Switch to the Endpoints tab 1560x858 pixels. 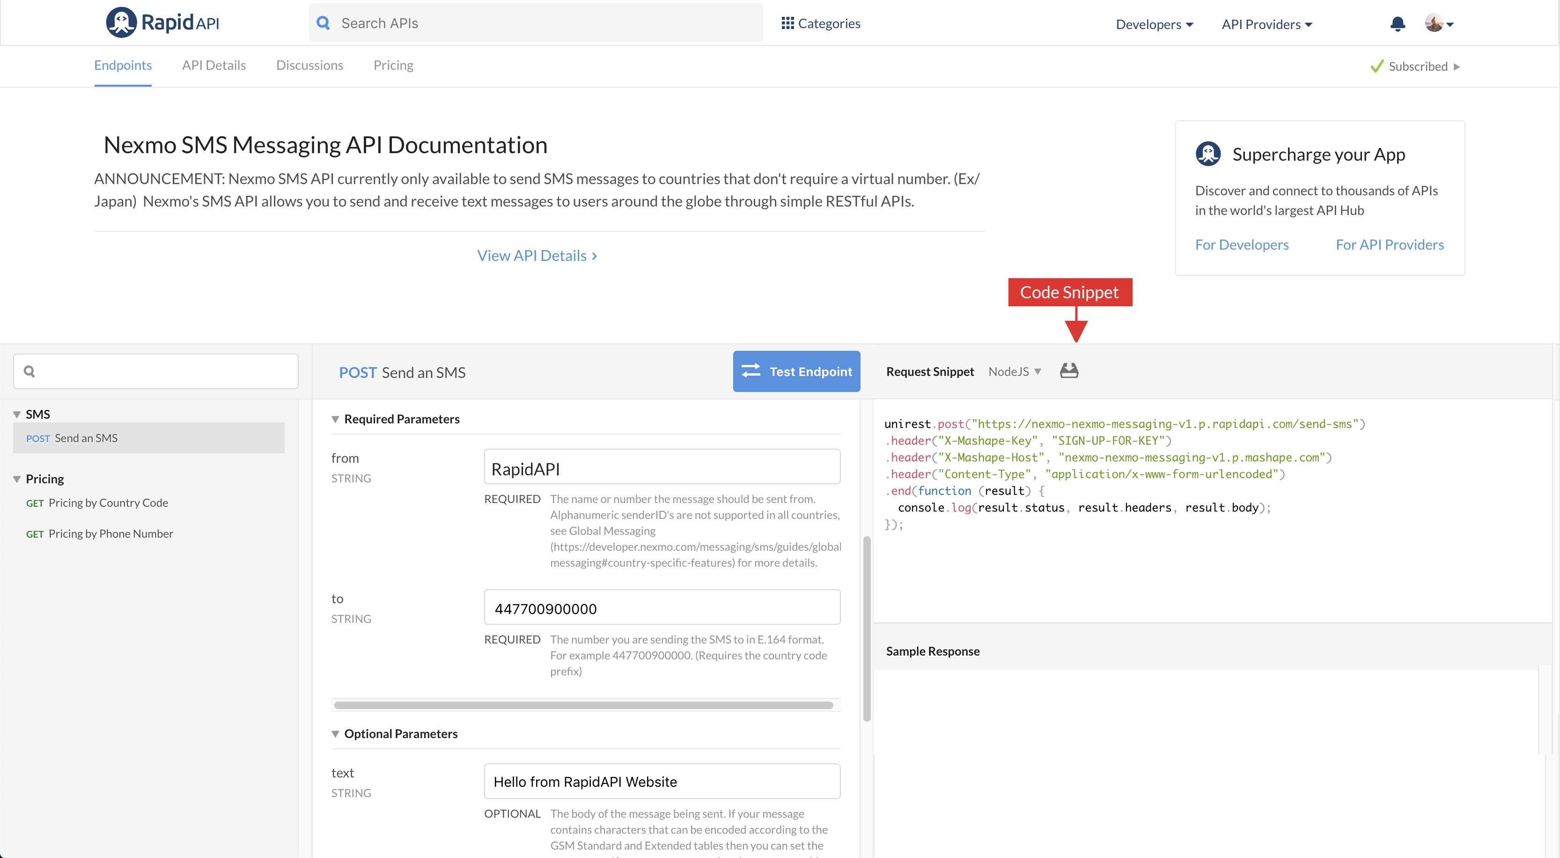pos(123,66)
